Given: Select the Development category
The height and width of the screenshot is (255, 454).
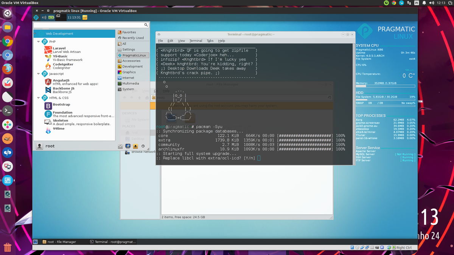Looking at the screenshot, I should [x=133, y=66].
